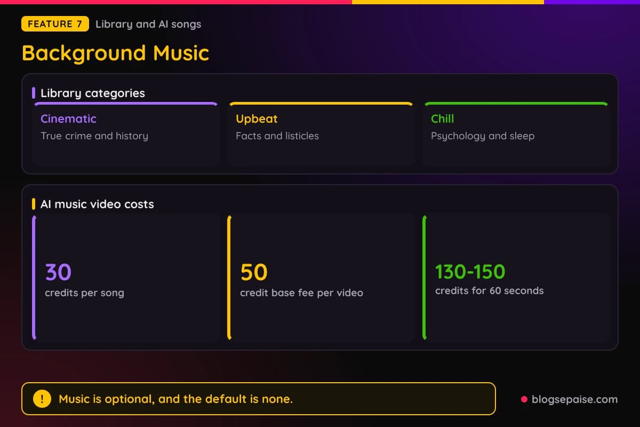Click the green 130-150 value
The width and height of the screenshot is (640, 427).
coord(470,272)
